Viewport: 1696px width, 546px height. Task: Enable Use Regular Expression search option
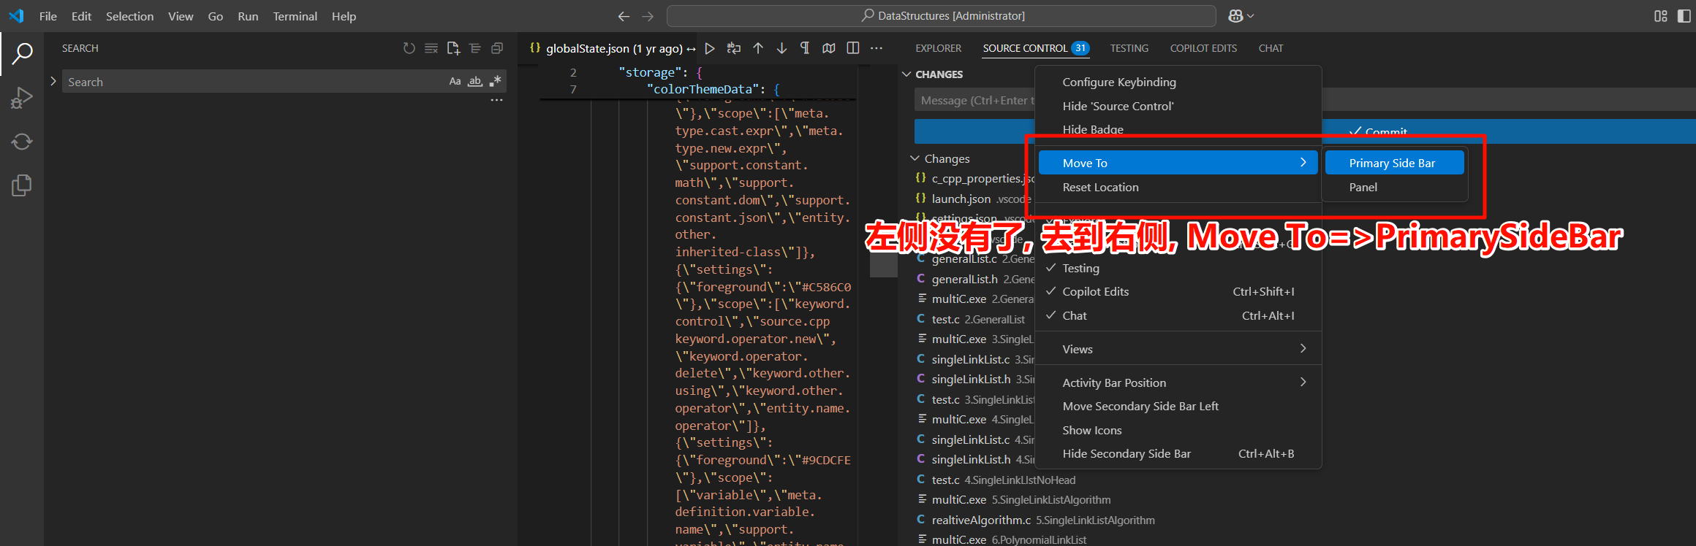coord(496,82)
